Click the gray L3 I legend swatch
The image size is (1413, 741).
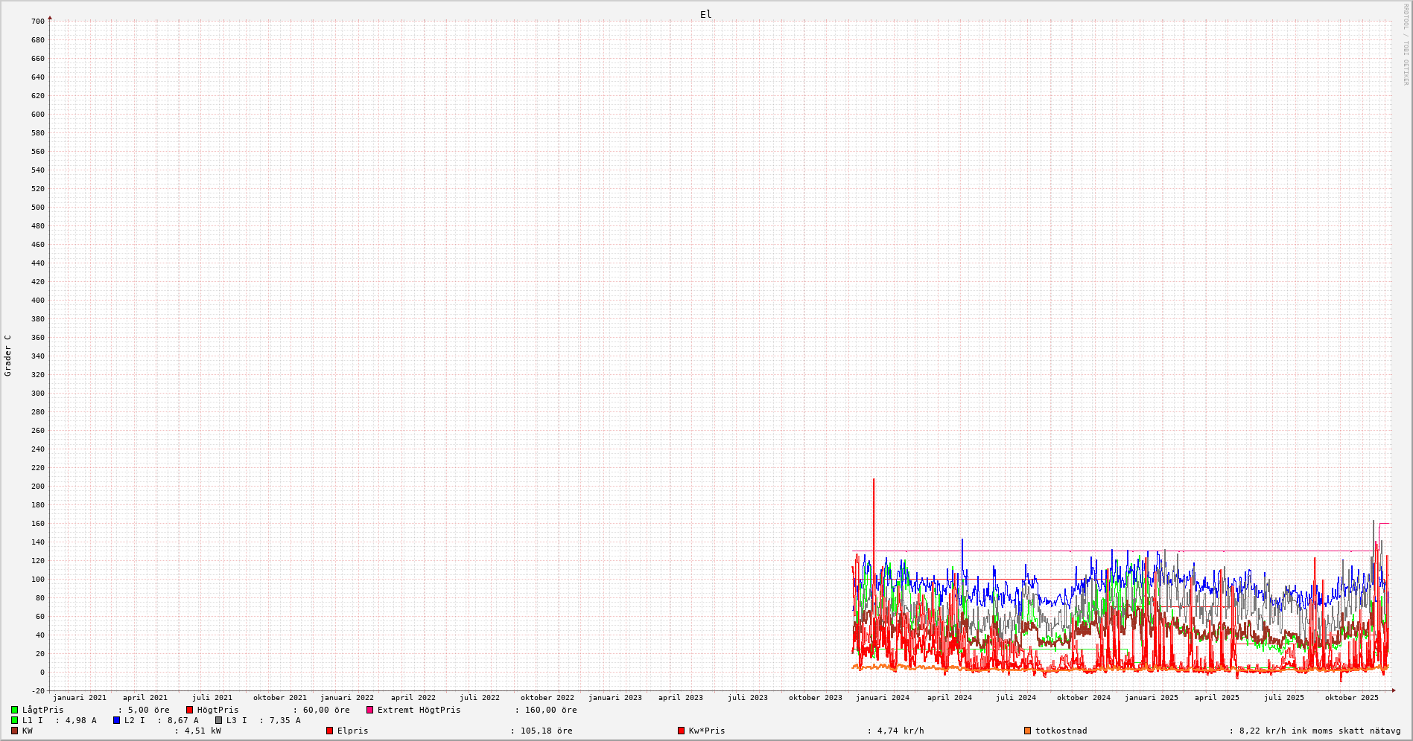pyautogui.click(x=218, y=720)
